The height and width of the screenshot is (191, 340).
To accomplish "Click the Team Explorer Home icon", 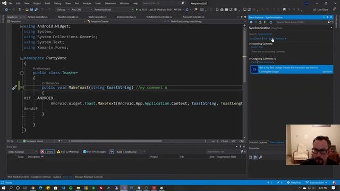I will (260, 22).
